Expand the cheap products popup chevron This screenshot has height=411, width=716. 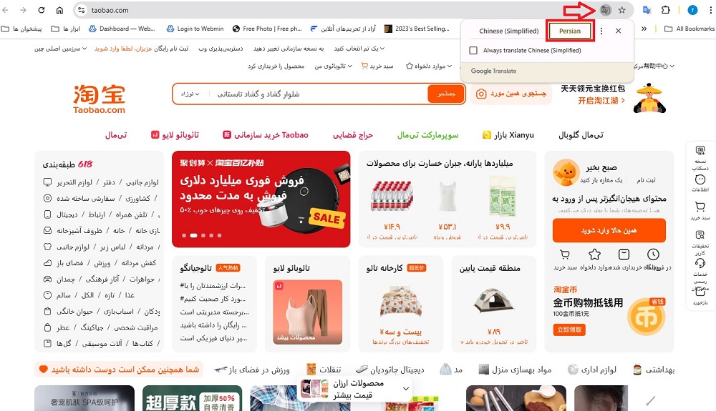click(x=405, y=389)
